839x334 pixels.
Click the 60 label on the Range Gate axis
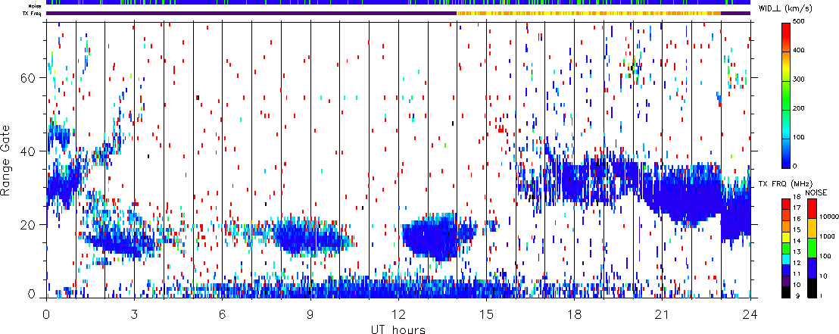pyautogui.click(x=31, y=77)
